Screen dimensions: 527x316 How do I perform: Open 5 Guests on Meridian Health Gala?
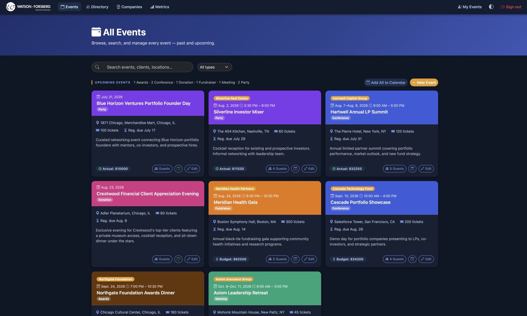[x=277, y=259]
